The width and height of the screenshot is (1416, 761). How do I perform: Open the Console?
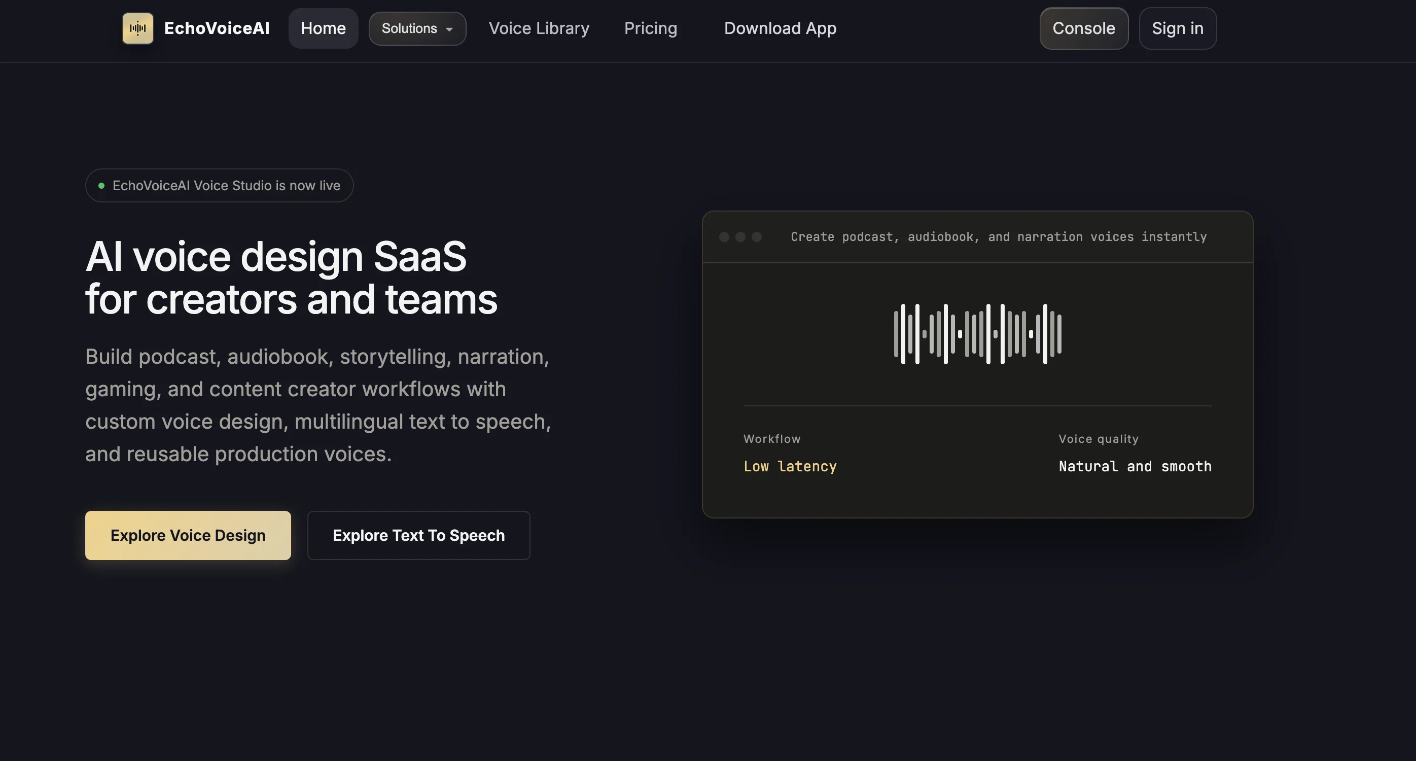pos(1083,28)
